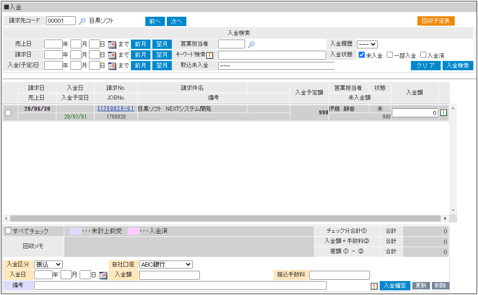The height and width of the screenshot is (295, 478).
Task: Click the 取込未入金 field
Action: tap(276, 66)
